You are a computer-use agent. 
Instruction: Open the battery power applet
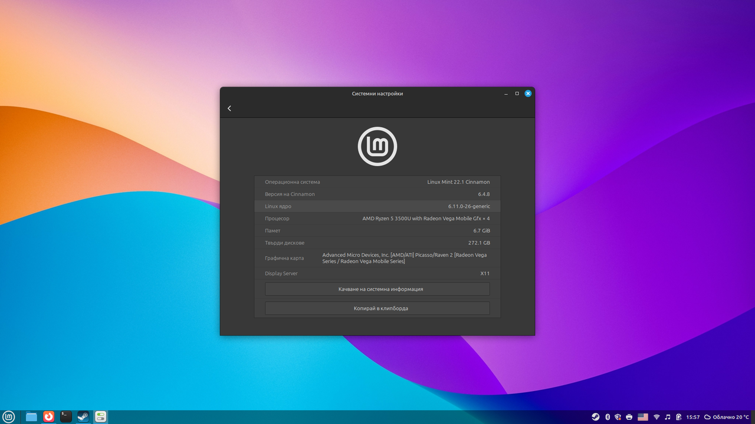[x=678, y=417]
